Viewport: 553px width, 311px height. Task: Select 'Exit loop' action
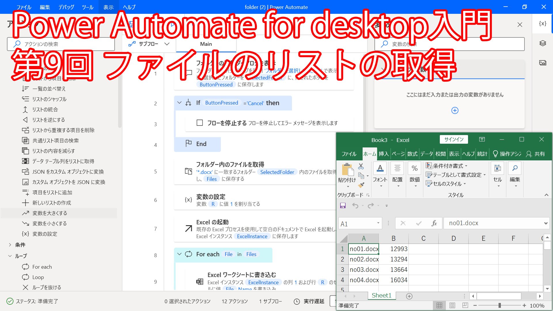click(59, 287)
